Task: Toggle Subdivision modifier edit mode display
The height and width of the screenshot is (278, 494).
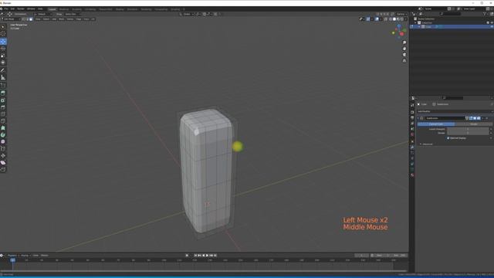Action: 471,118
